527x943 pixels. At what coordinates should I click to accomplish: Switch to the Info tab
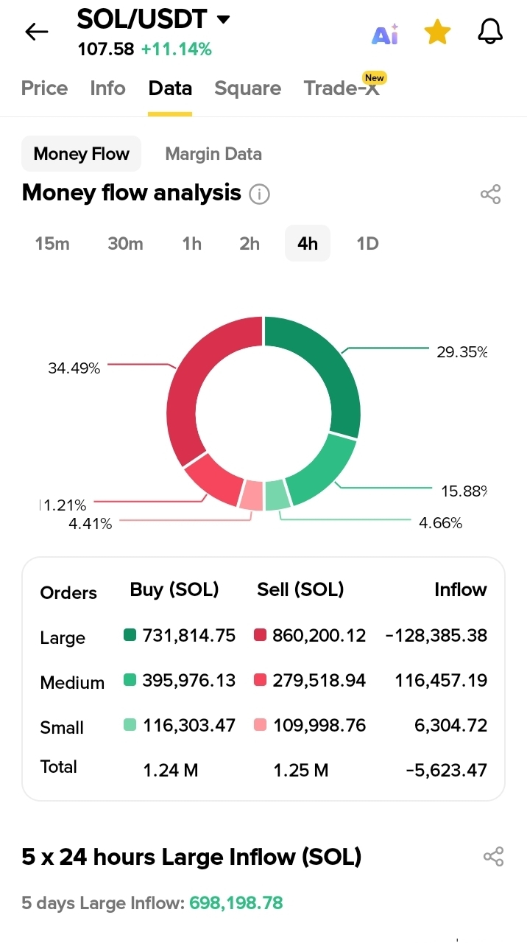tap(107, 88)
